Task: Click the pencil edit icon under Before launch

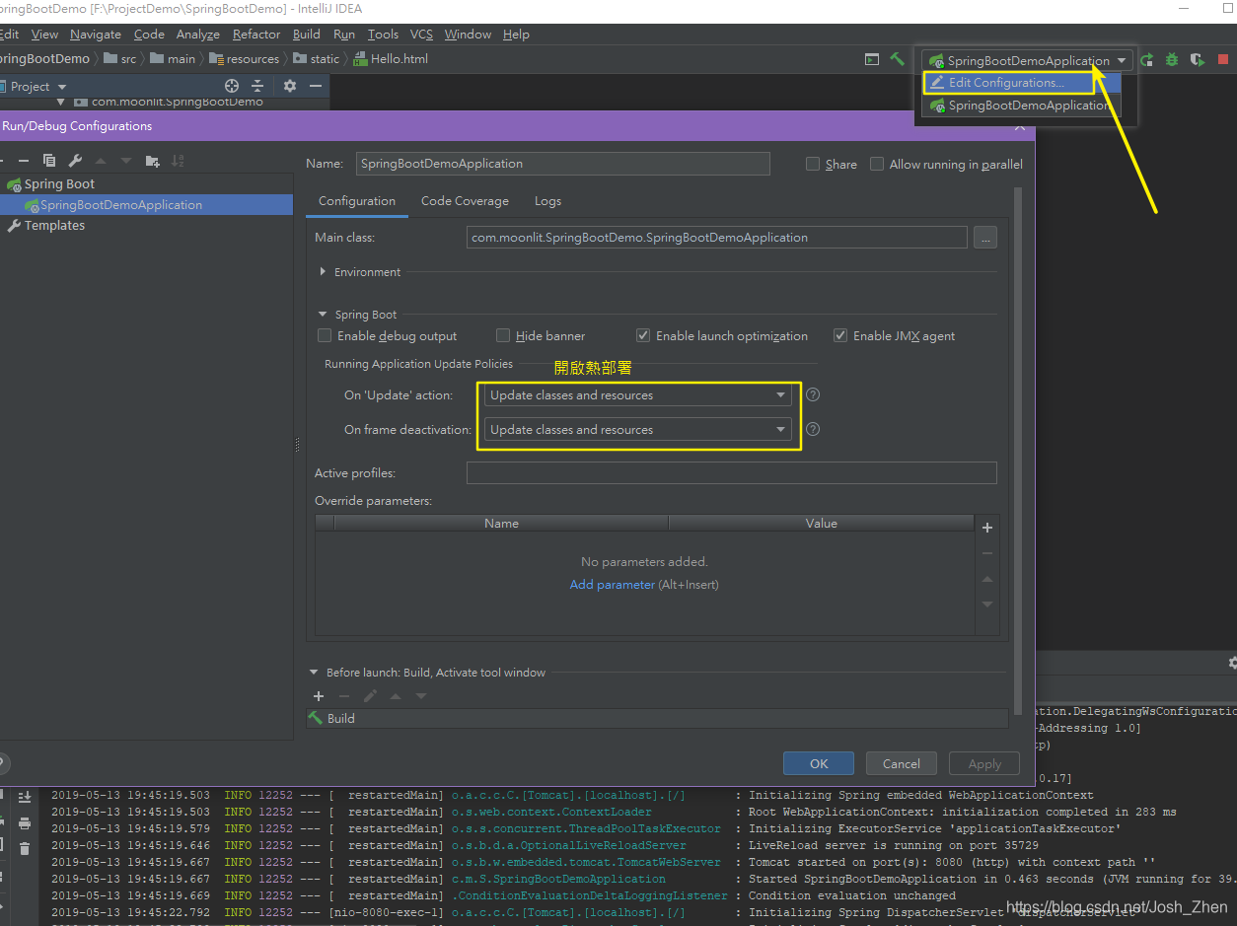Action: tap(370, 696)
